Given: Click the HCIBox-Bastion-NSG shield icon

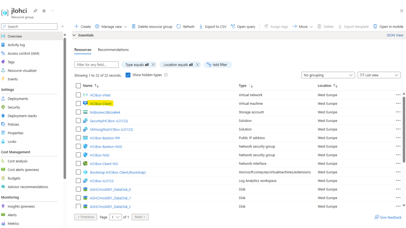Looking at the screenshot, I should pos(85,146).
